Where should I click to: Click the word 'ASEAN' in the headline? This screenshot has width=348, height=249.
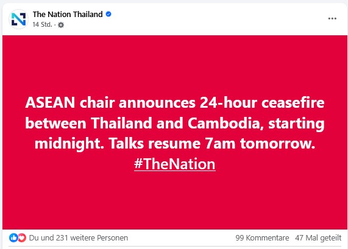pyautogui.click(x=50, y=103)
